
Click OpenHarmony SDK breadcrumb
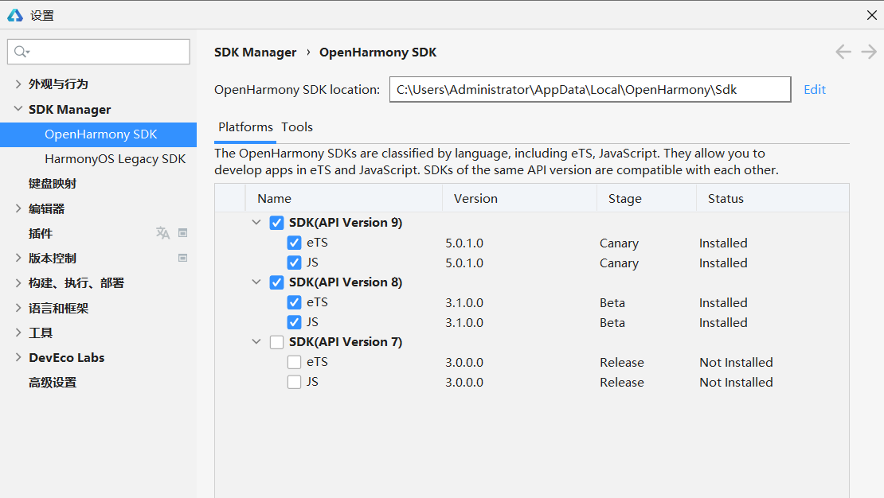[377, 53]
